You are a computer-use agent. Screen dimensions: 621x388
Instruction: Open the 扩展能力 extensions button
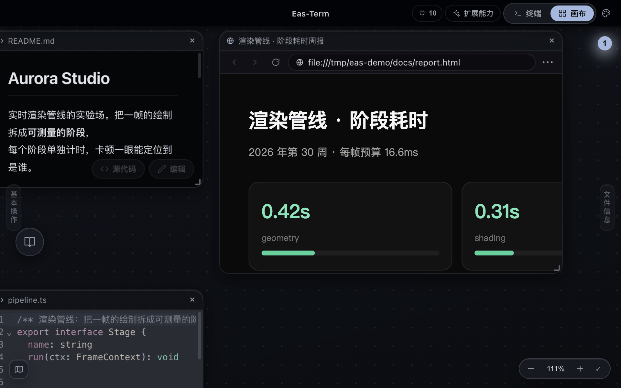[473, 13]
